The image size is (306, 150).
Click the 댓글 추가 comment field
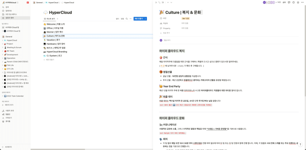(167, 40)
